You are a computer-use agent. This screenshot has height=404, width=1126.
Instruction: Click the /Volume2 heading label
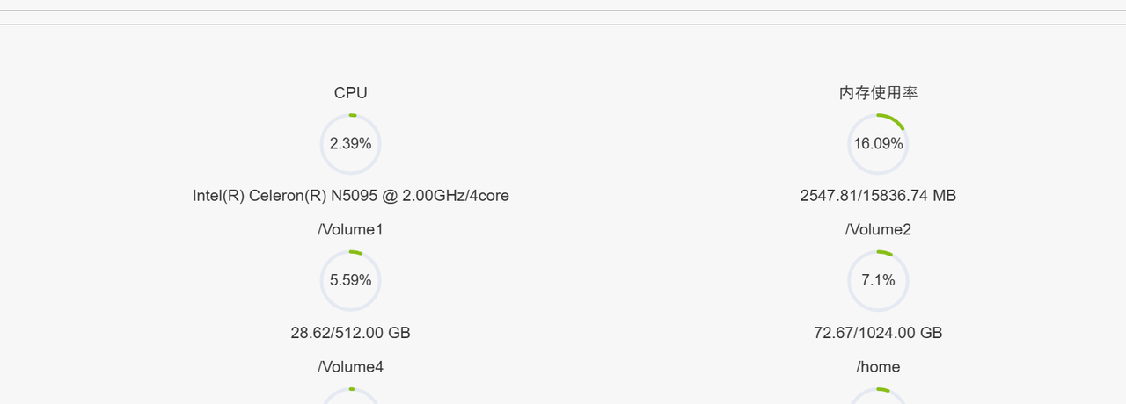pyautogui.click(x=878, y=230)
